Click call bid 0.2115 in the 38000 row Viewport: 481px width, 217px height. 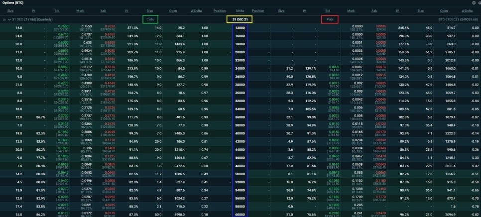63,124
